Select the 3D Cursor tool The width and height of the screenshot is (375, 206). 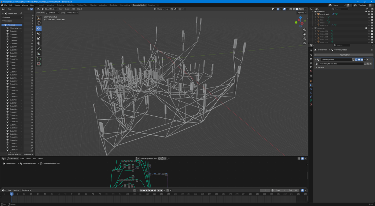[x=39, y=23]
